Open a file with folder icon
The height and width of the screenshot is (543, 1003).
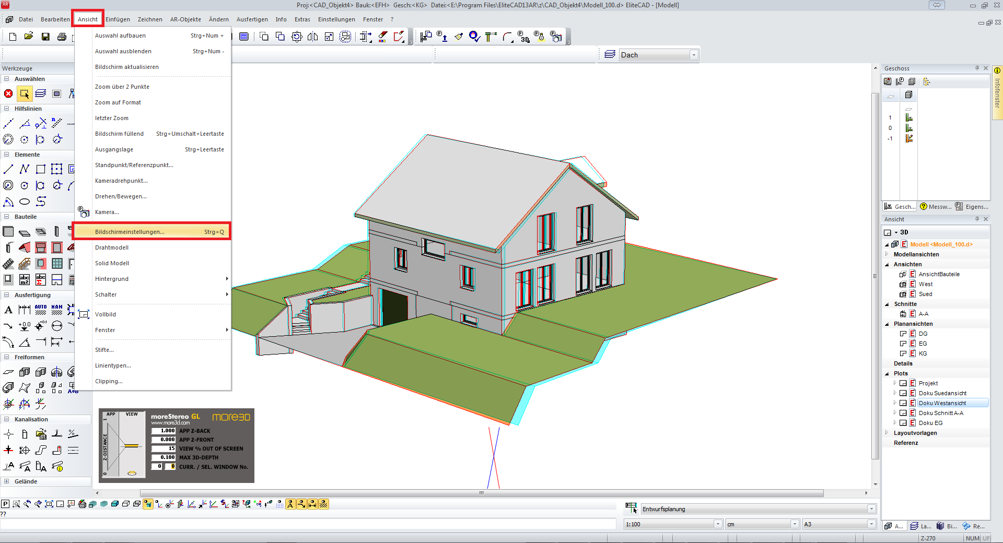coord(29,37)
